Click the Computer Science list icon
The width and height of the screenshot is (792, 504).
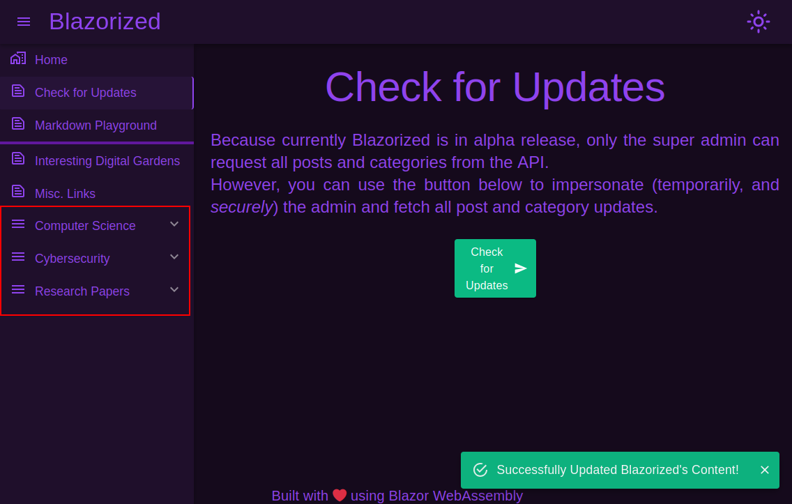(18, 224)
